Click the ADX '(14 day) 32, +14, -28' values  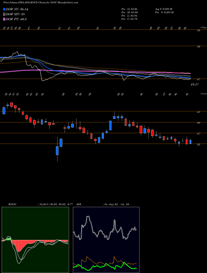pos(116,204)
